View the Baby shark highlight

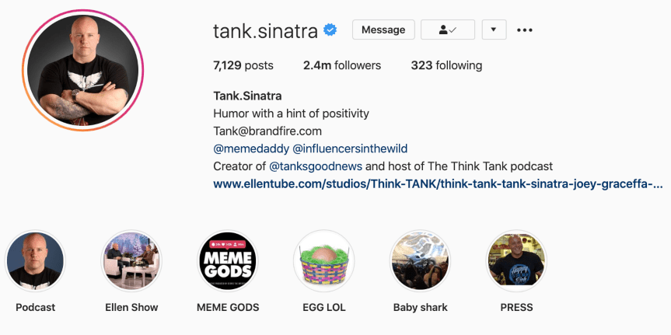[x=420, y=260]
